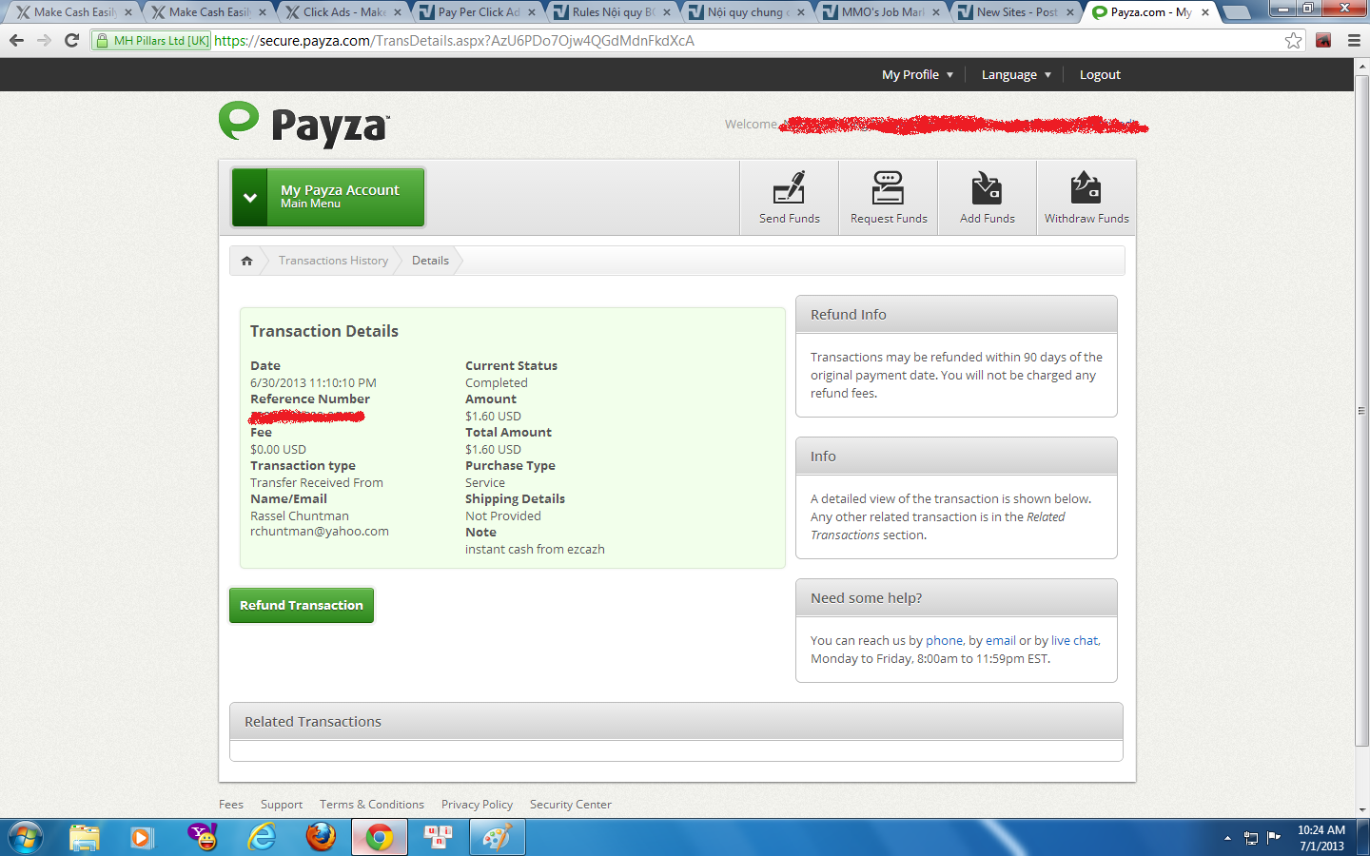Open Windows Media Player from the taskbar

(x=142, y=837)
